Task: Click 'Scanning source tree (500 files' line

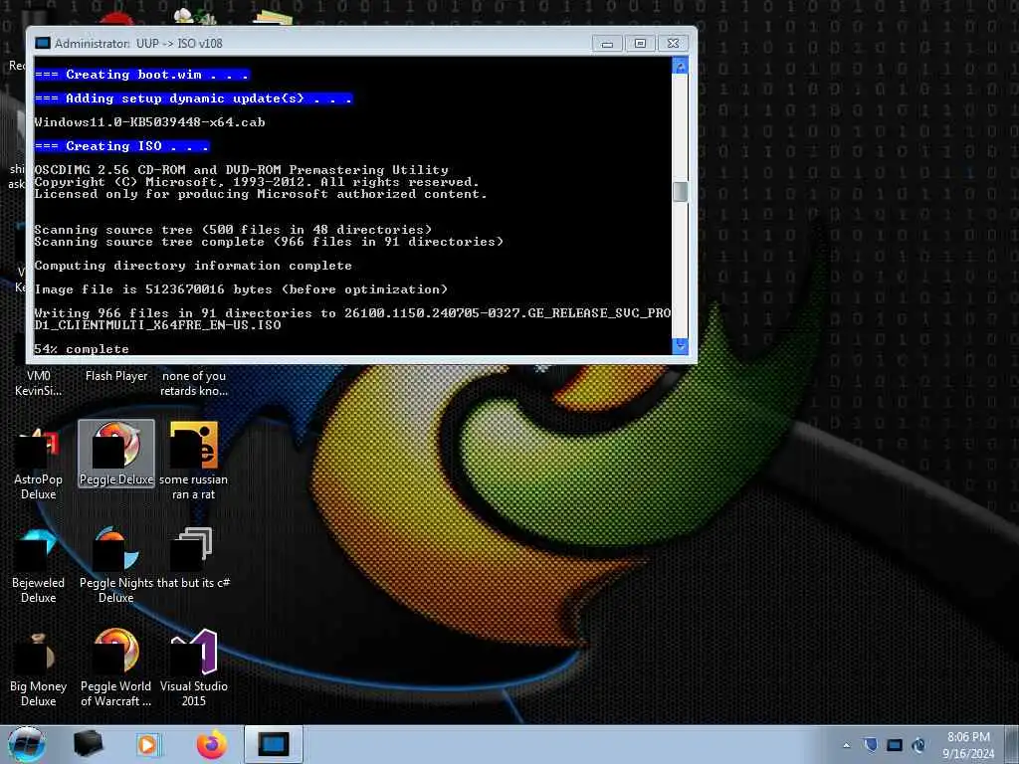Action: [233, 230]
